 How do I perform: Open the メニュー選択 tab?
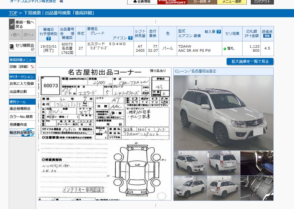[232, 2]
